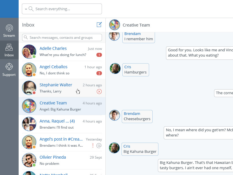The height and width of the screenshot is (175, 233).
Task: Click the Search everything input field
Action: [x=64, y=9]
